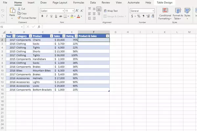Apply yellow fill color bucket
The image size is (197, 131).
click(x=72, y=16)
